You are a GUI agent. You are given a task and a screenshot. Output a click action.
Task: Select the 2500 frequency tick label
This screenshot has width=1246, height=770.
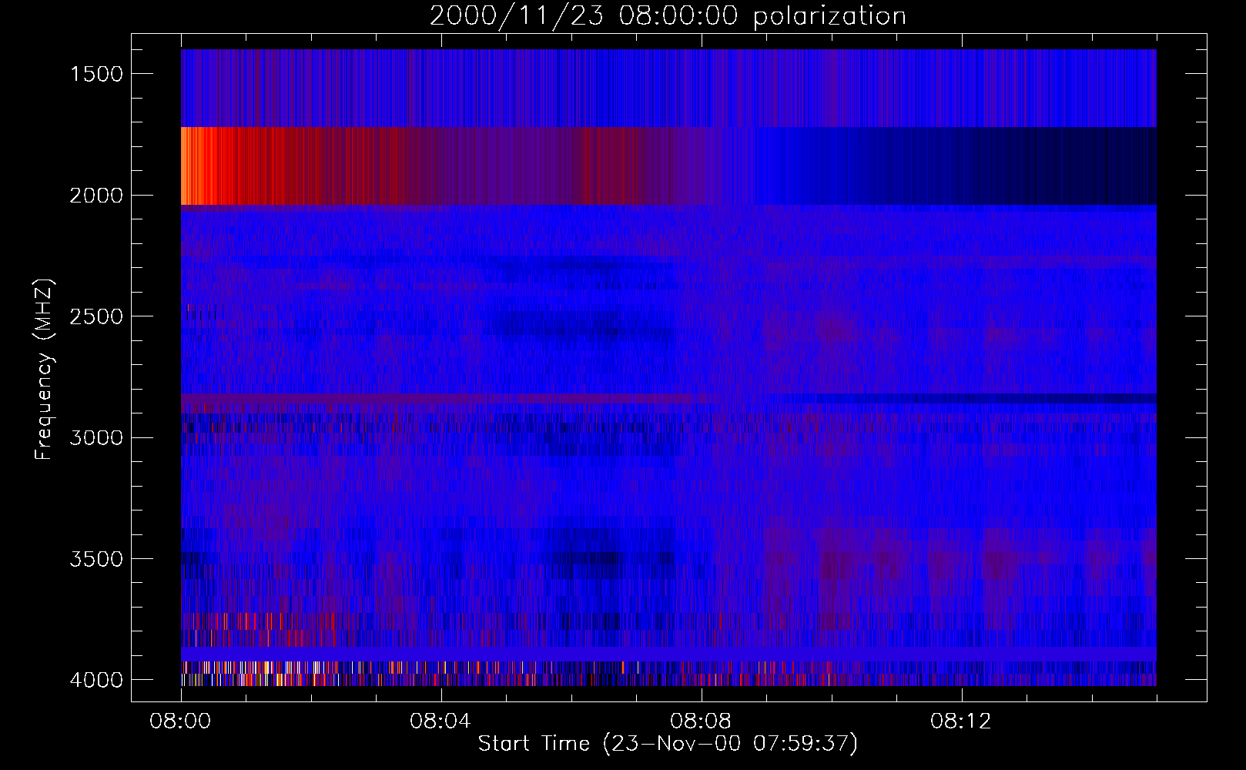[96, 316]
